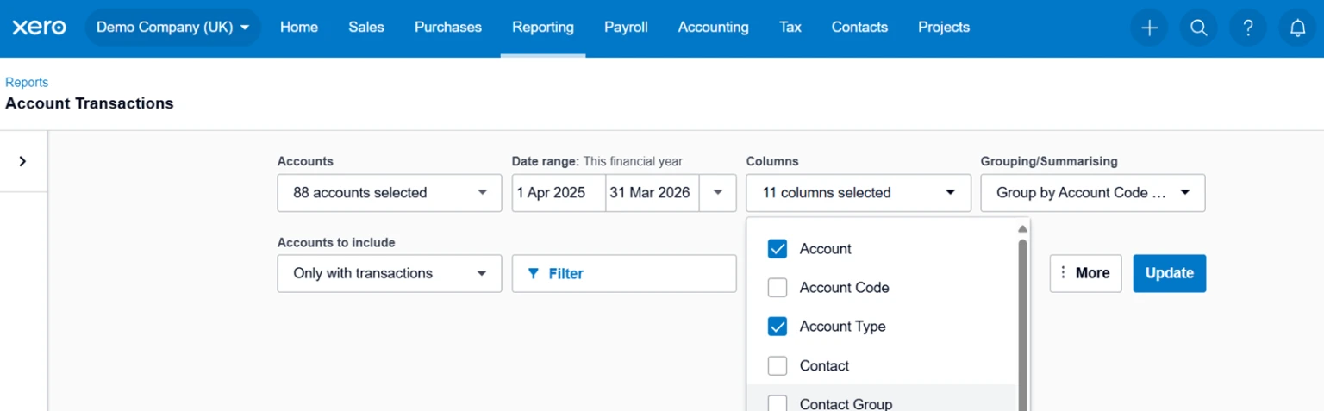Edit the 31 Mar 2026 end date field

coord(652,193)
